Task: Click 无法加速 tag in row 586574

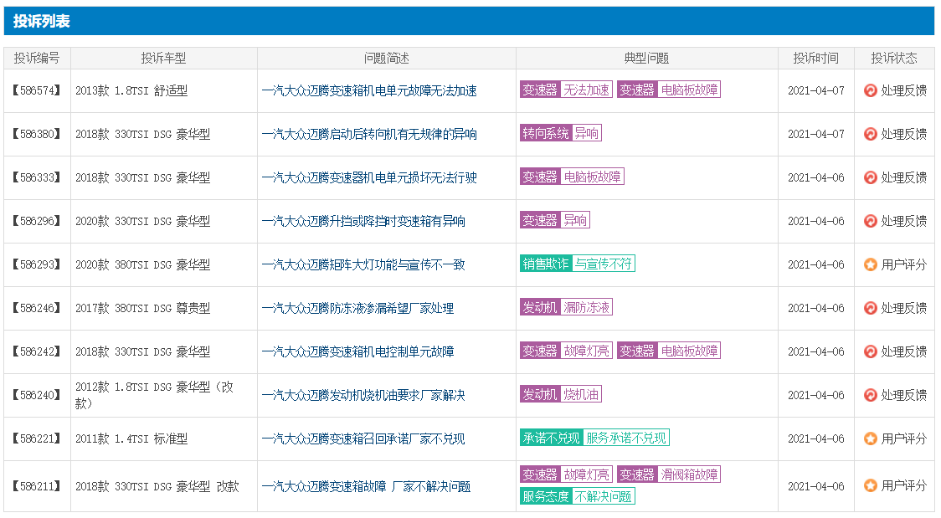Action: [566, 90]
